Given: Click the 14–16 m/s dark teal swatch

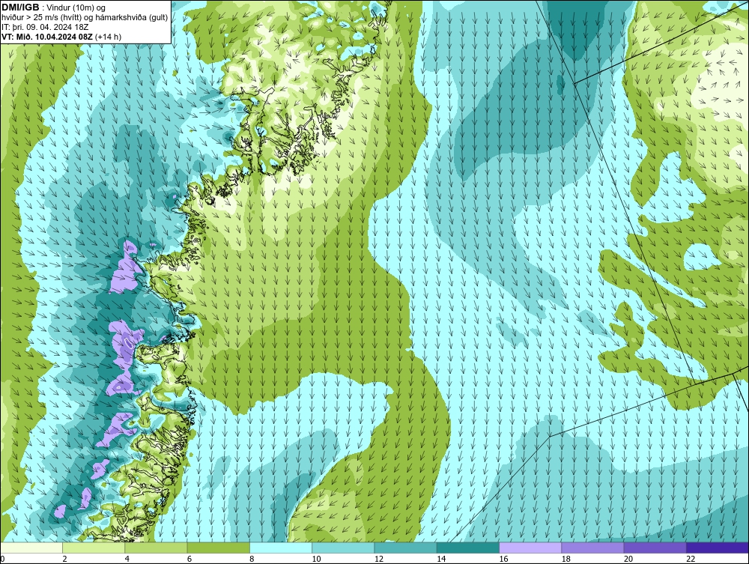Looking at the screenshot, I should 468,548.
